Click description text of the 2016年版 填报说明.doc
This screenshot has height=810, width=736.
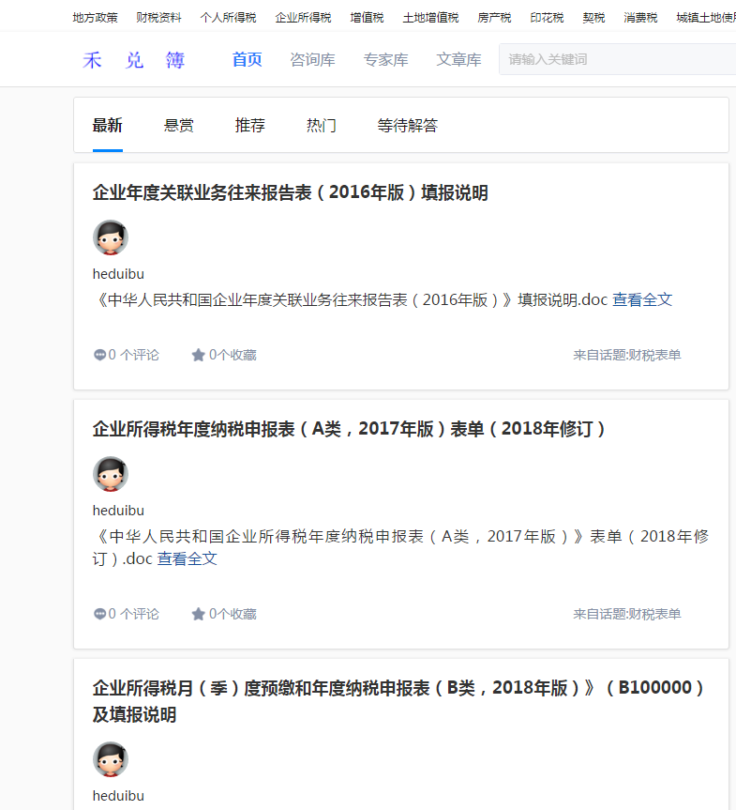tap(351, 299)
